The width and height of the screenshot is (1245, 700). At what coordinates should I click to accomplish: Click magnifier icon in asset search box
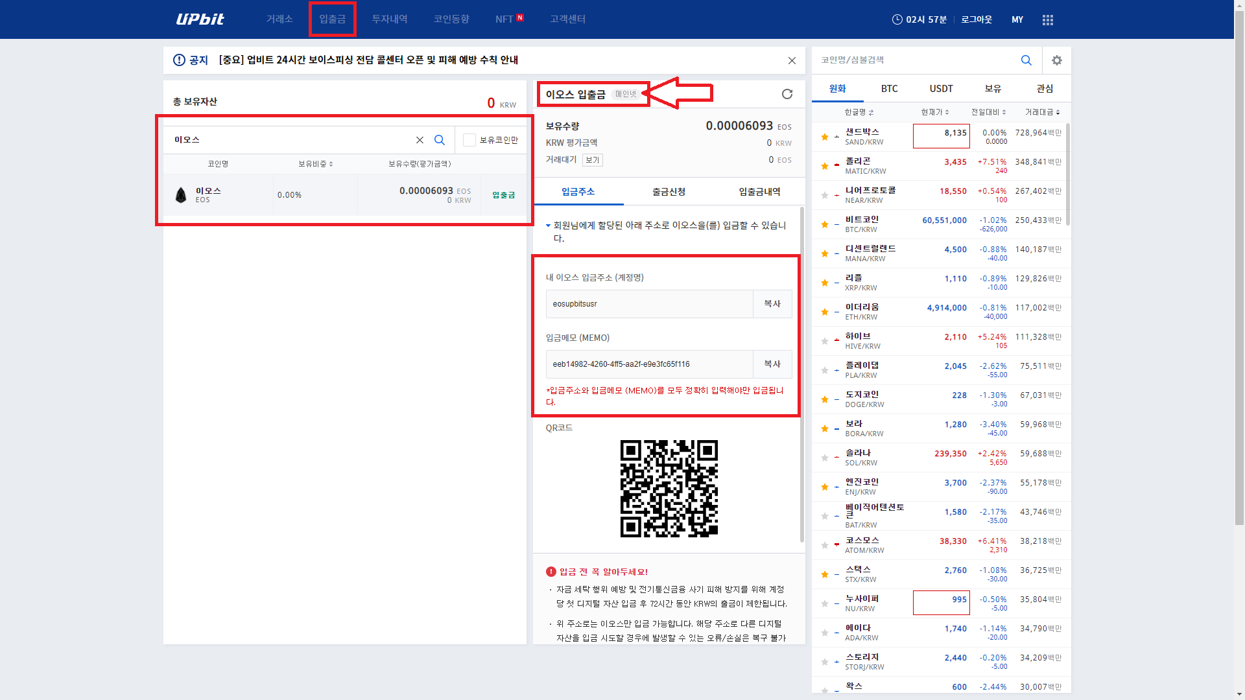click(x=440, y=140)
